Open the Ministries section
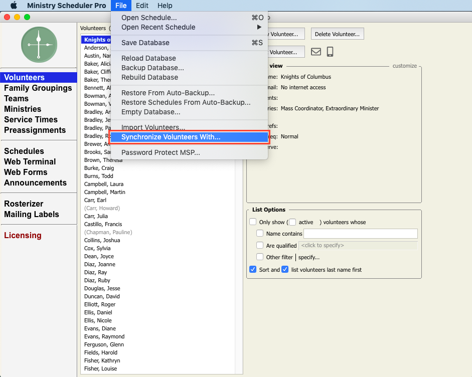The image size is (472, 377). [23, 109]
